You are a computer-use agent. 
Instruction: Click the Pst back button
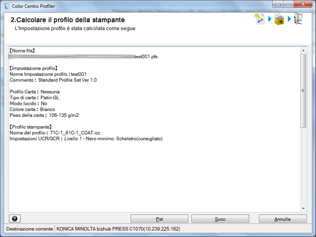coord(159,219)
